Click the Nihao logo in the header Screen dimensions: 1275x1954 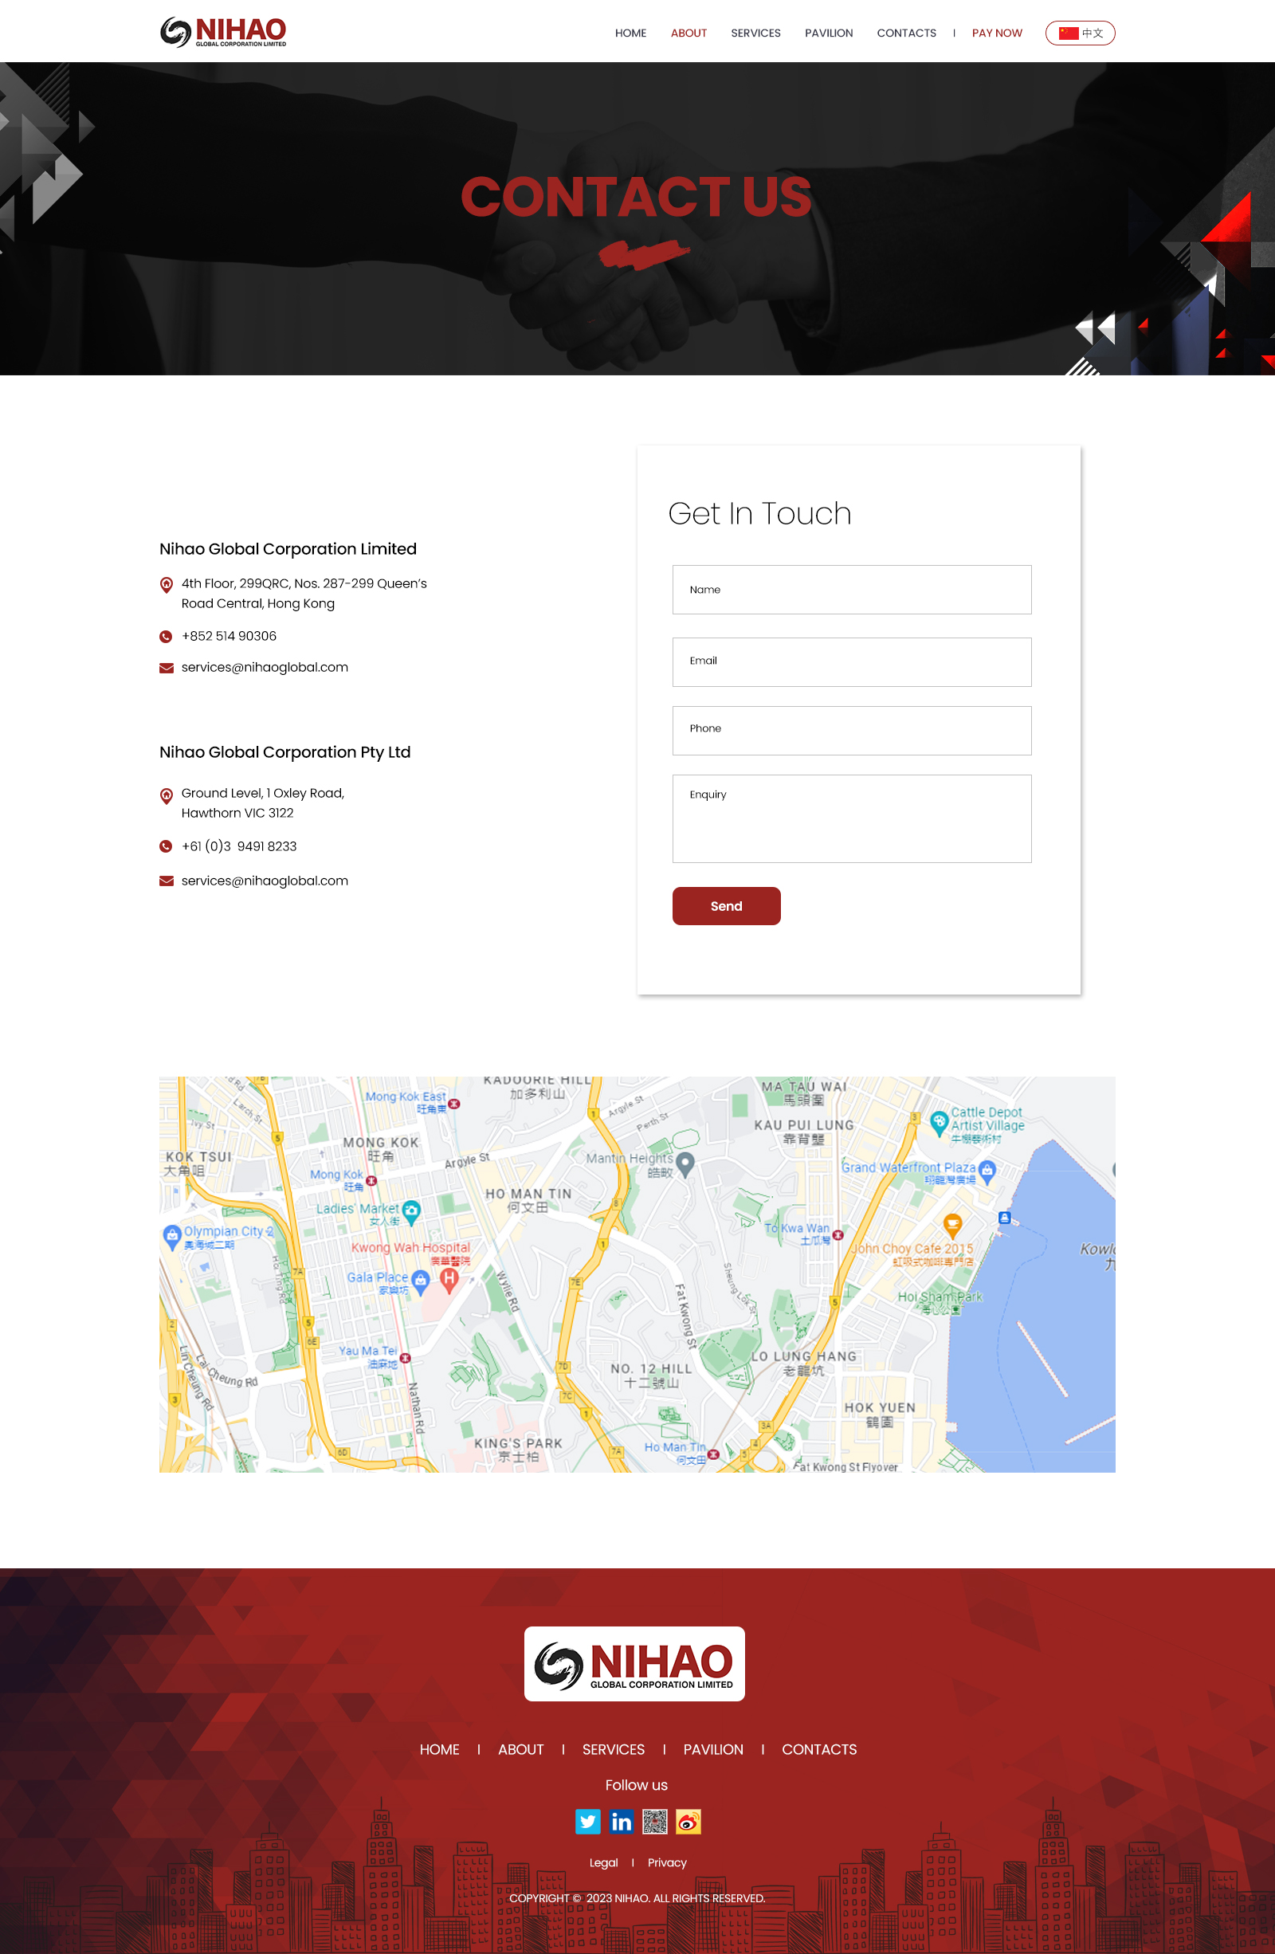(x=223, y=32)
